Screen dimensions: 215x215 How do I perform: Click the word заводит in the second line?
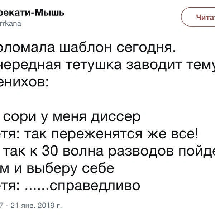(154, 64)
